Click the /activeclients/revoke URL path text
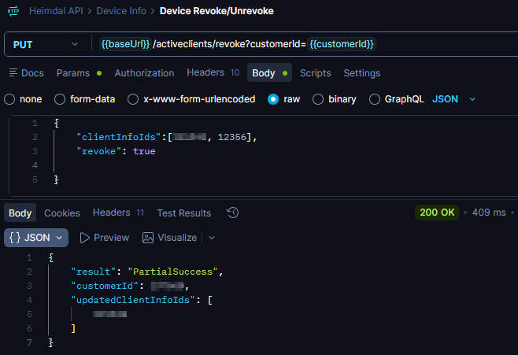518x355 pixels. pyautogui.click(x=198, y=44)
